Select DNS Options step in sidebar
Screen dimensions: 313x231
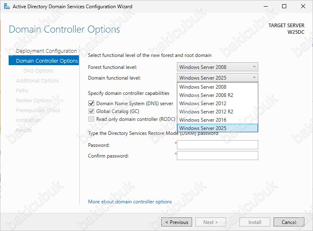click(38, 71)
